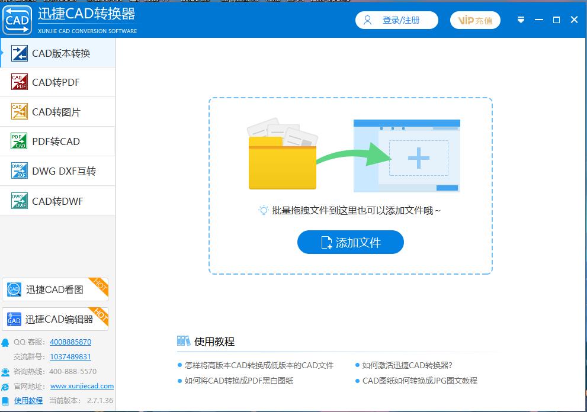Viewport: 587px width, 412px height.
Task: Click the VIP充值 button
Action: click(475, 20)
